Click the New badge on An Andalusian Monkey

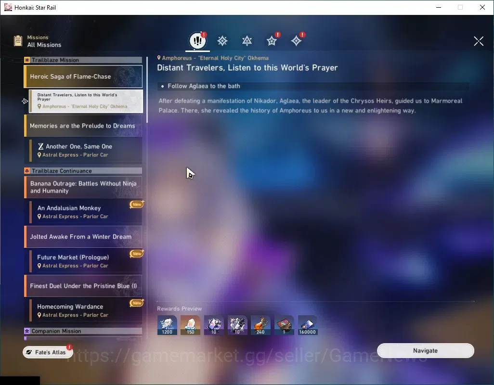(x=137, y=205)
